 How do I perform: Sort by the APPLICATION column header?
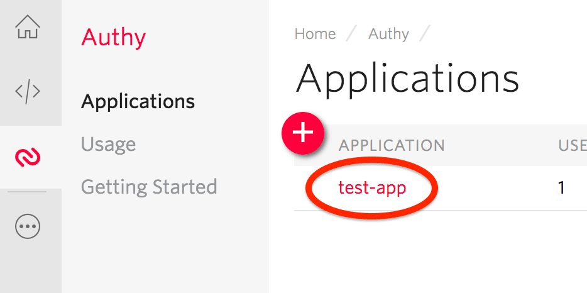click(x=392, y=146)
